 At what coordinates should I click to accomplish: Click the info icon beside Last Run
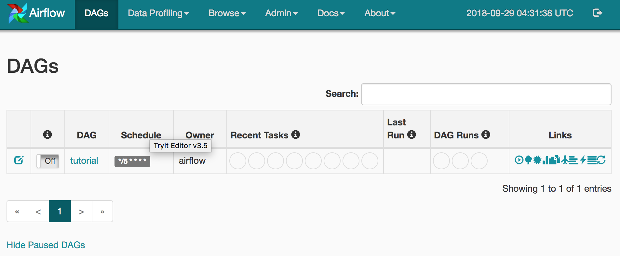411,134
